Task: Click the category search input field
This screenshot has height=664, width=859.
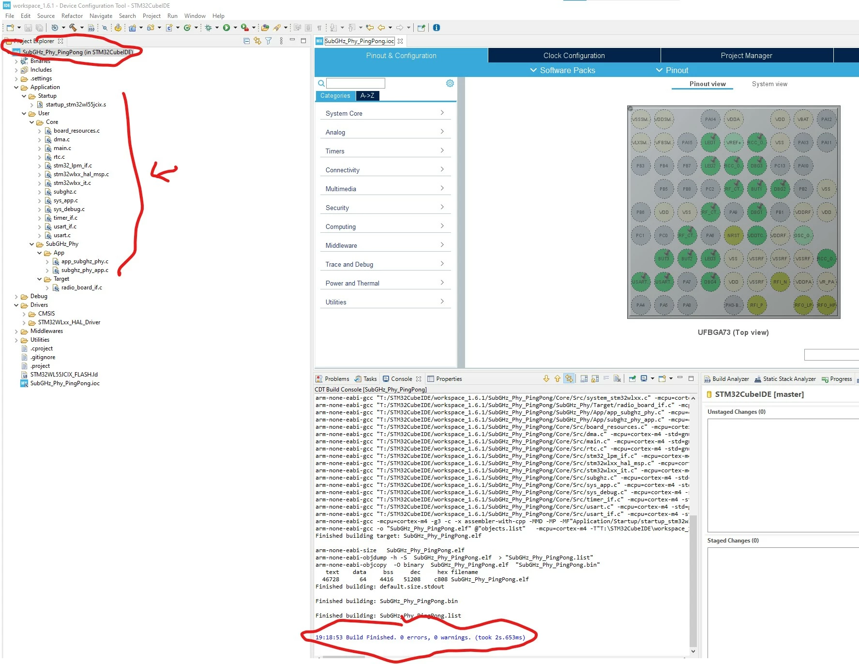Action: [356, 83]
